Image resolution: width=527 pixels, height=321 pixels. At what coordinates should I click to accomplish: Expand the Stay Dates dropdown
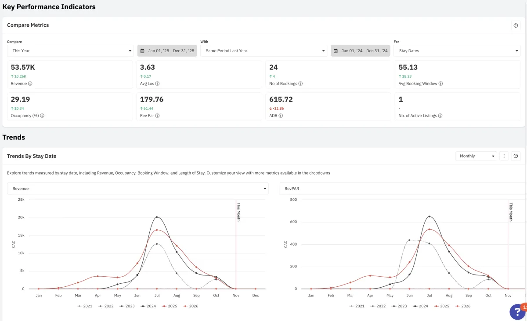pyautogui.click(x=457, y=51)
